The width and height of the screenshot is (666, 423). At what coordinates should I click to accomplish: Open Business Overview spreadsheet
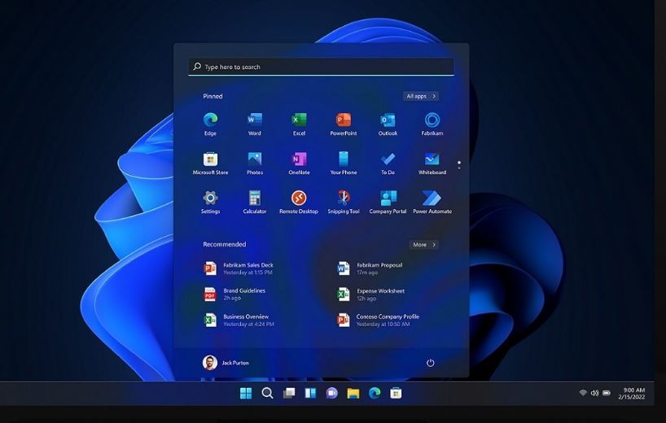(x=239, y=320)
